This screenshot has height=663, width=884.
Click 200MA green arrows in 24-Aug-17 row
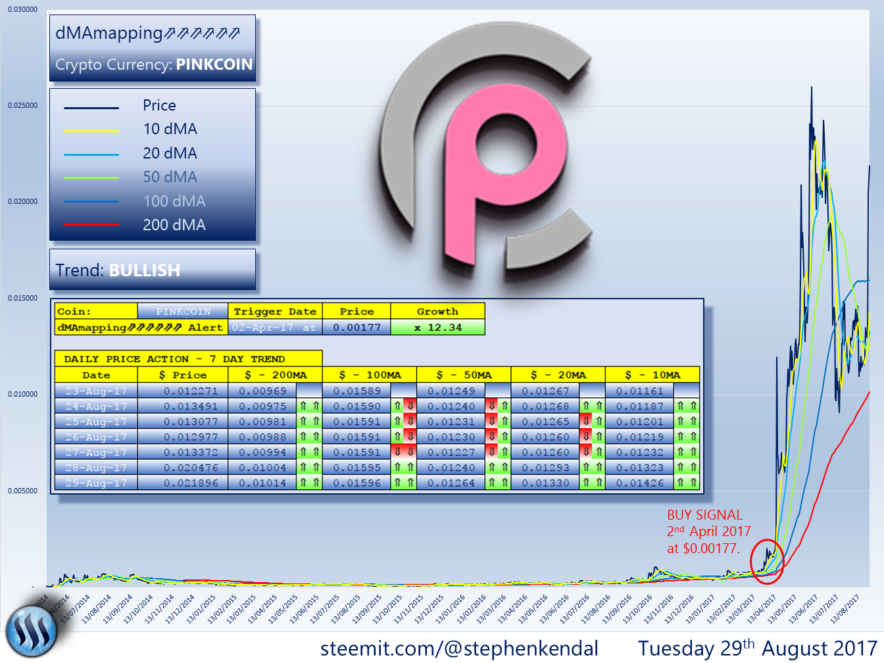[x=309, y=406]
